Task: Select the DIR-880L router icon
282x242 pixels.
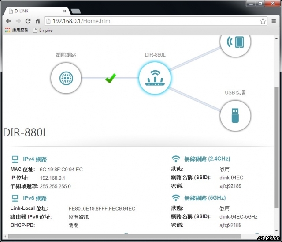Action: pos(155,78)
